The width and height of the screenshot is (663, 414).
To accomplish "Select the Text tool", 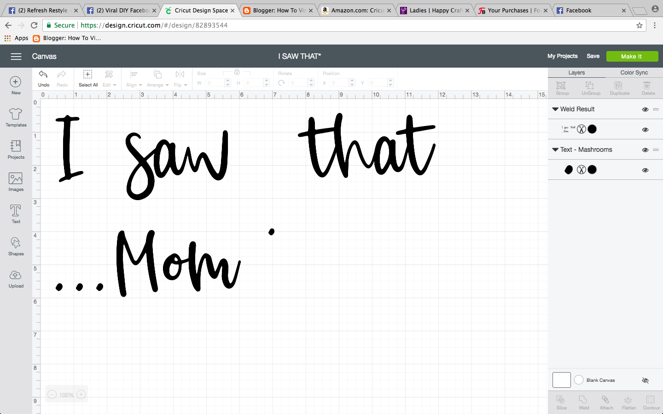I will coord(16,214).
